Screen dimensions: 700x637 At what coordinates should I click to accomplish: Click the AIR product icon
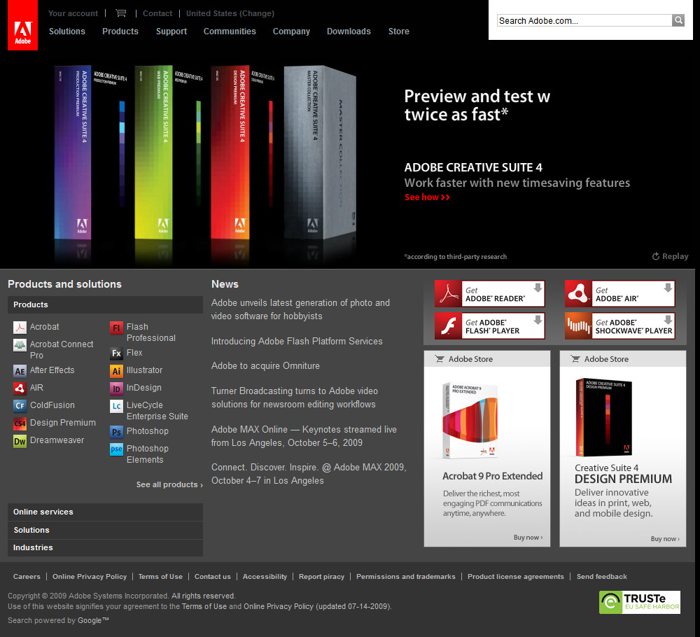(20, 388)
